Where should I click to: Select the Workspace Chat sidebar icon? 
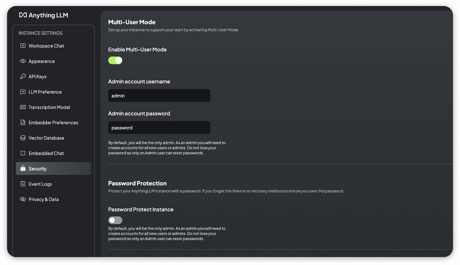tap(22, 46)
